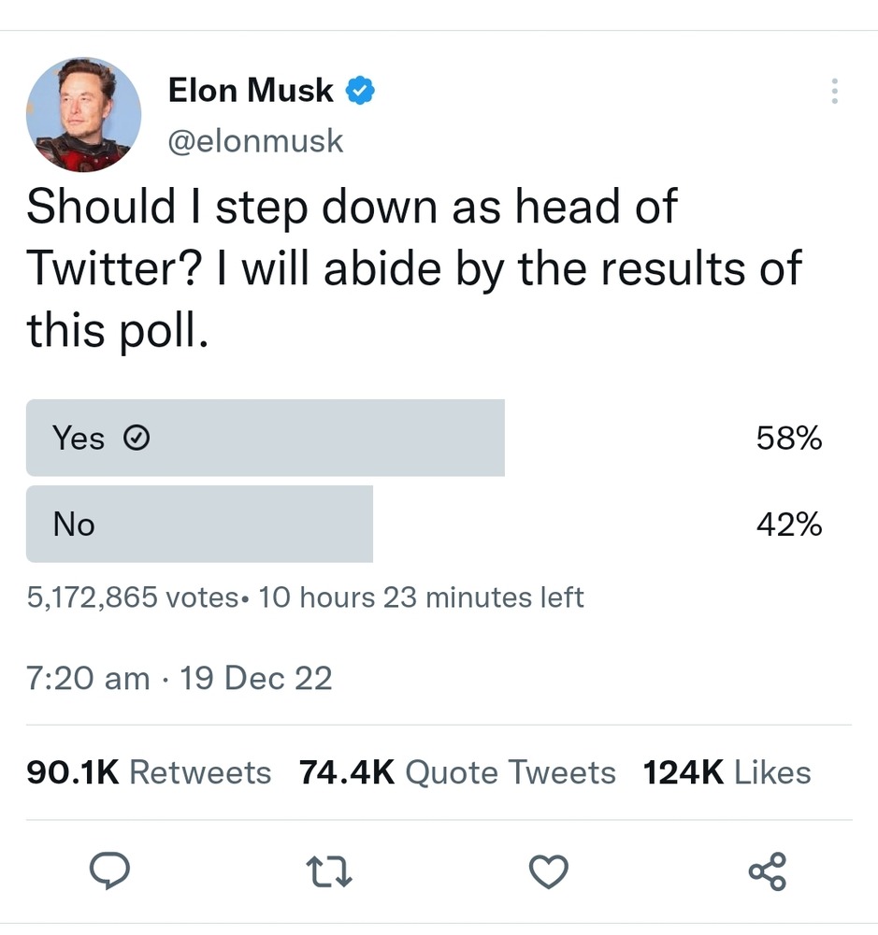The height and width of the screenshot is (935, 878).
Task: Click the 58% result percentage
Action: tap(789, 438)
